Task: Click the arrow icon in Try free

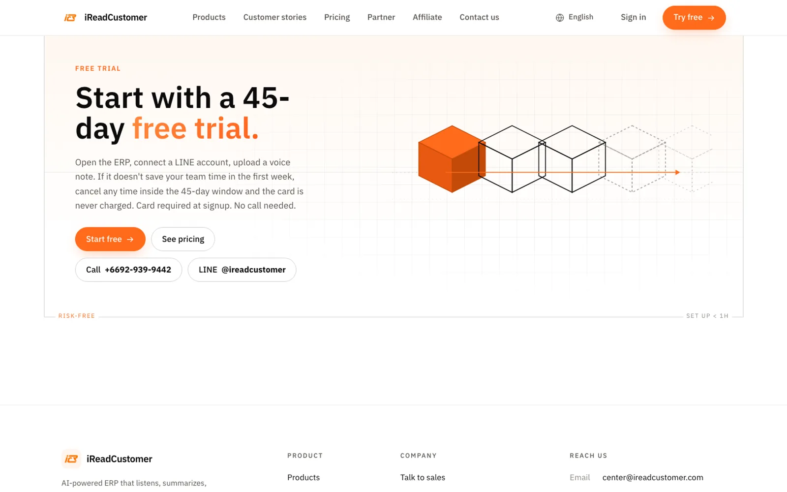Action: (711, 18)
